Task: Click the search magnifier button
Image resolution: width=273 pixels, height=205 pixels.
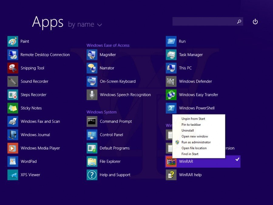Action: 239,22
